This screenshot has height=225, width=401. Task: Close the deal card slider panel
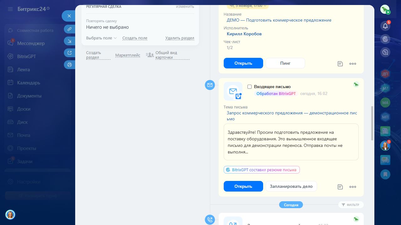click(x=69, y=16)
